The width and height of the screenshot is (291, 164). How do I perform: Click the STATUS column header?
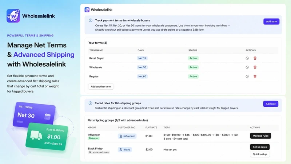pyautogui.click(x=193, y=50)
